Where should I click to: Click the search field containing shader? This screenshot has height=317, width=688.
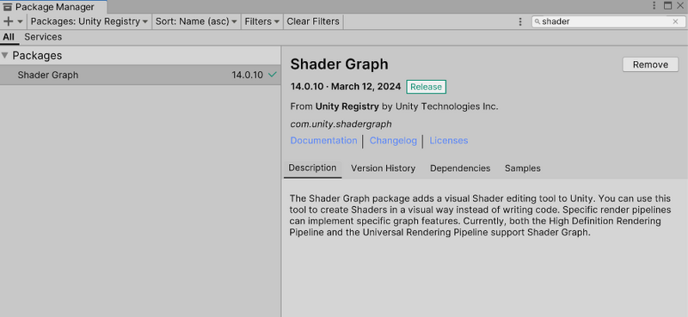click(x=608, y=21)
